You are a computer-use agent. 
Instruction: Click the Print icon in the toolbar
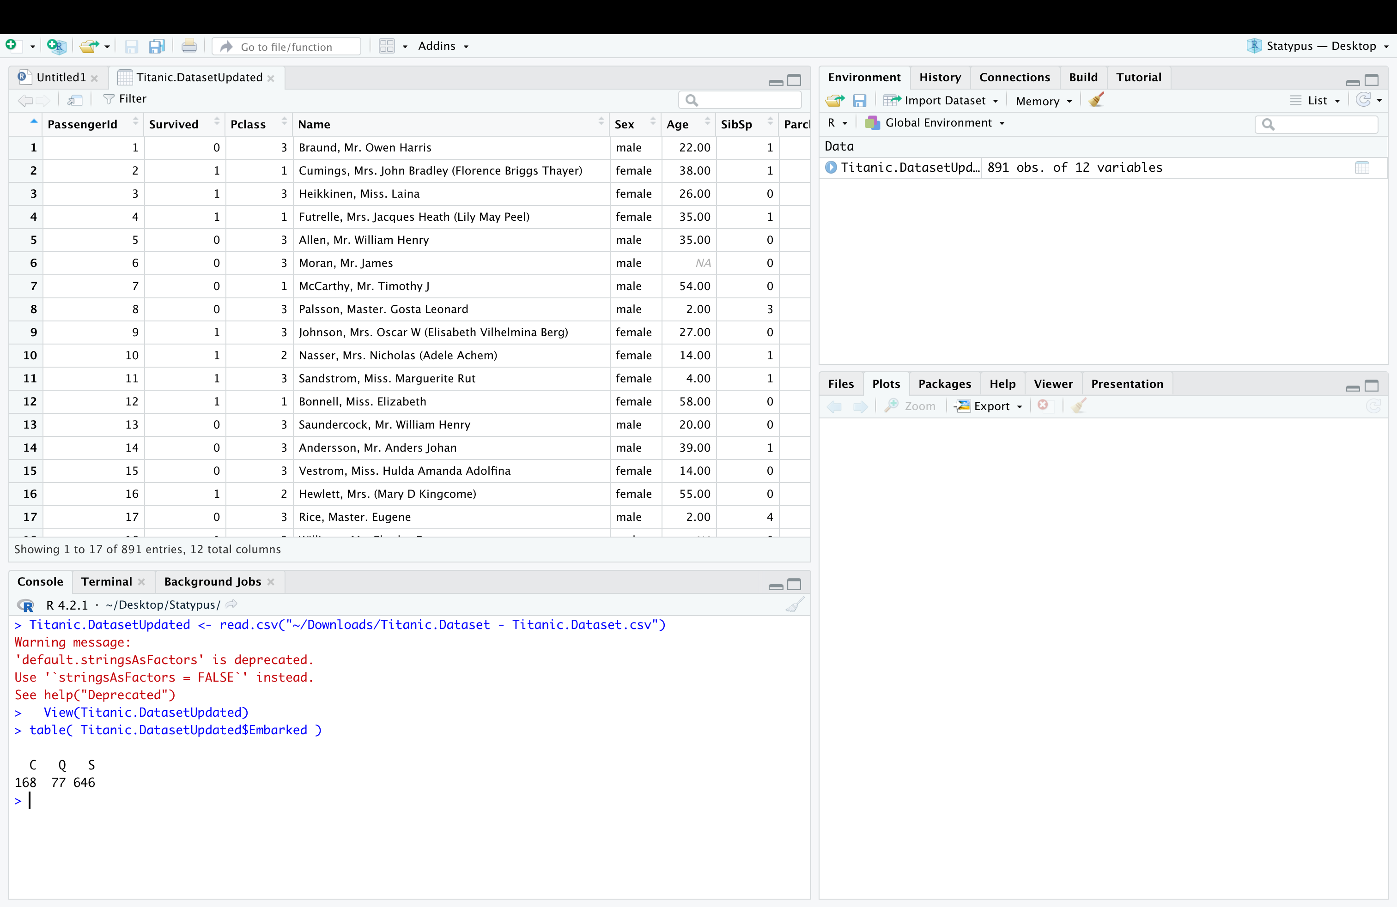point(189,46)
